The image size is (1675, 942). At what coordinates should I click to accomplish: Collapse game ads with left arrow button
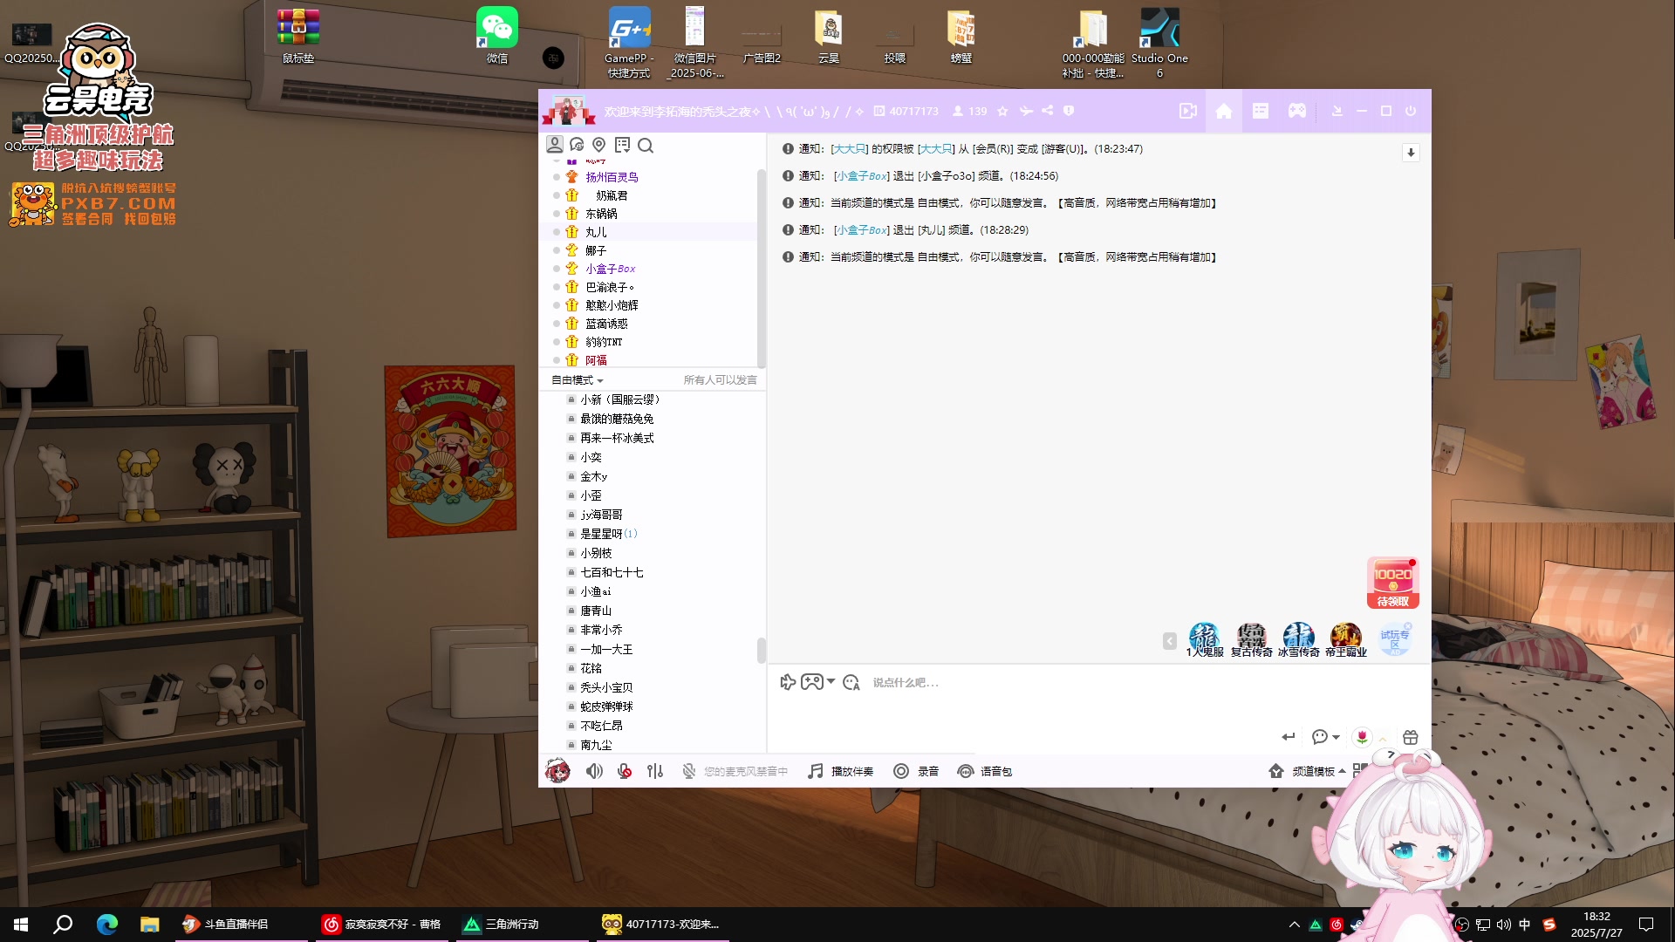point(1170,641)
